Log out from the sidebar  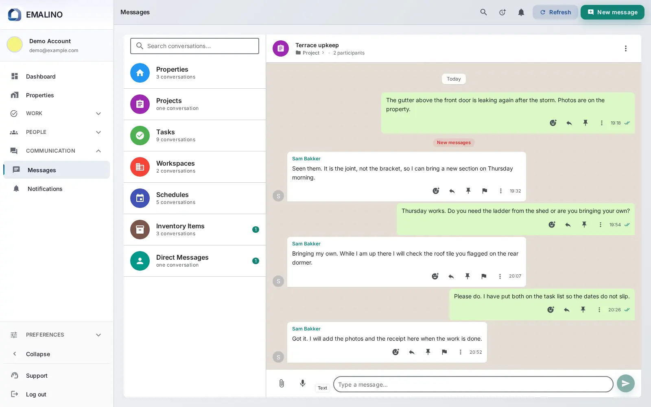click(x=57, y=394)
